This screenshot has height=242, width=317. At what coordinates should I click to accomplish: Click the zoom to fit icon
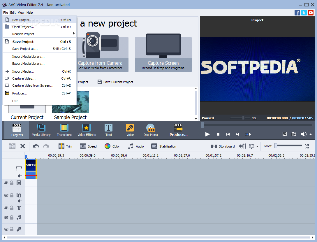point(307,146)
